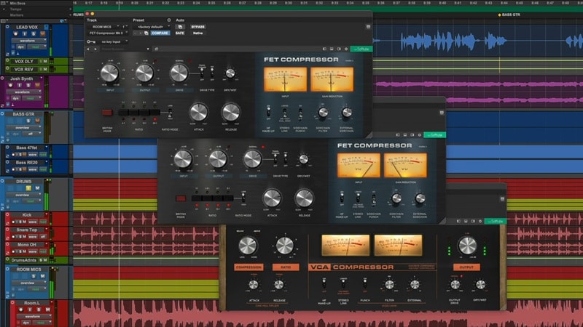This screenshot has height=327, width=583.
Task: Click the RATIO knob on VCA Compressor
Action: tap(285, 246)
